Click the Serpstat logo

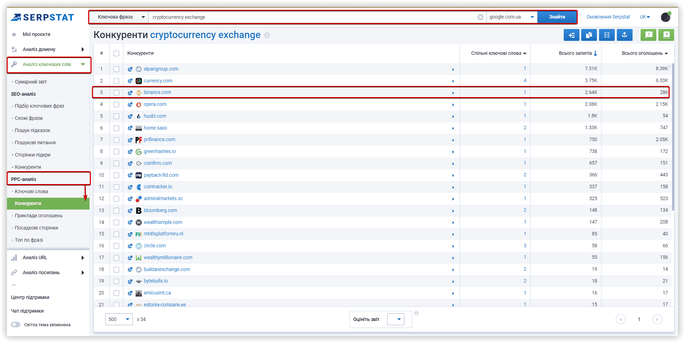(42, 17)
